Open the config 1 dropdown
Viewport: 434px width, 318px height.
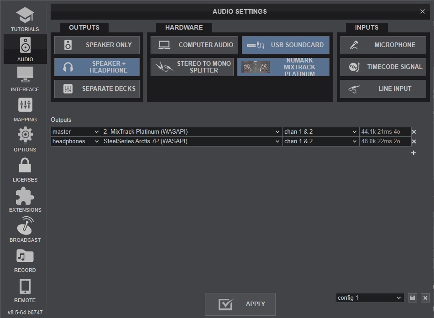point(370,298)
